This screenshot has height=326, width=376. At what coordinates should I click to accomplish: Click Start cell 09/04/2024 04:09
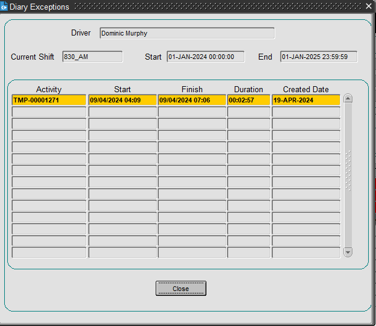pos(123,100)
